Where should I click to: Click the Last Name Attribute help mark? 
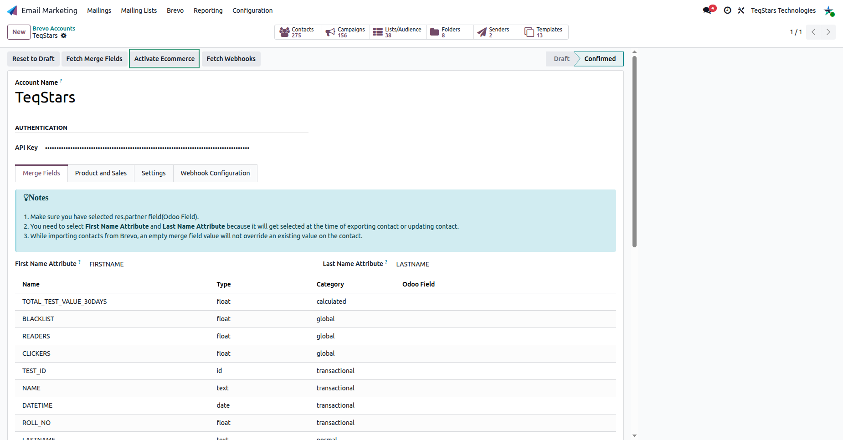pyautogui.click(x=386, y=262)
